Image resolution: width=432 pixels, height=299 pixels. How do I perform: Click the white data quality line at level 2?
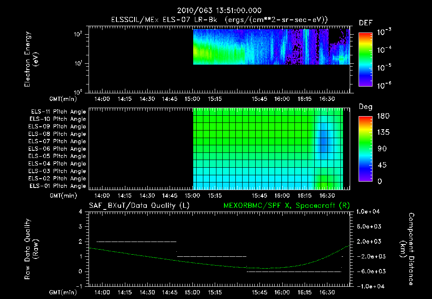(x=136, y=242)
